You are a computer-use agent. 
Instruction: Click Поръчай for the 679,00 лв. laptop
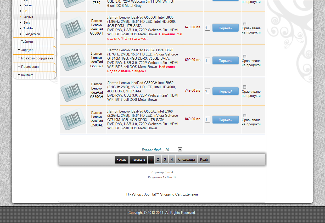[226, 28]
